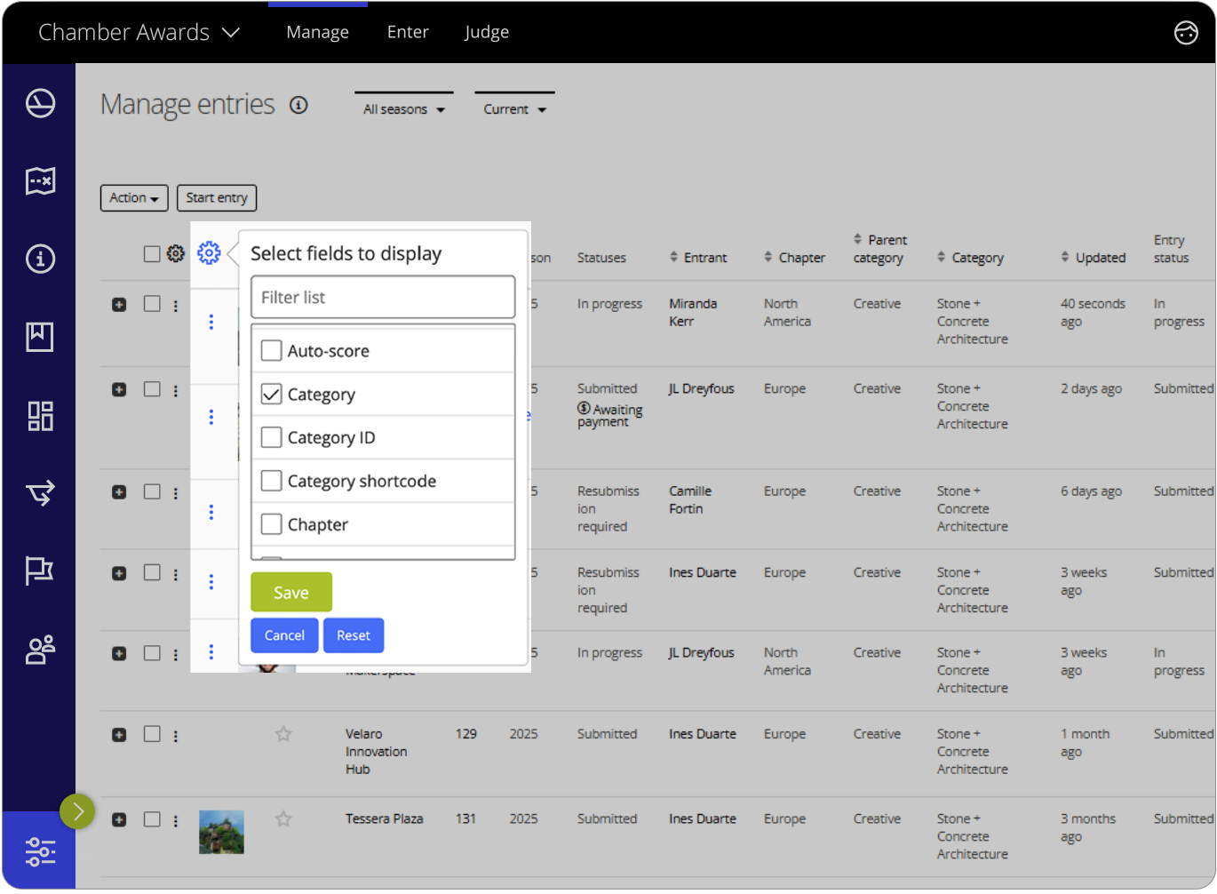Click the info circle icon in the sidebar
This screenshot has height=894, width=1217.
(40, 259)
